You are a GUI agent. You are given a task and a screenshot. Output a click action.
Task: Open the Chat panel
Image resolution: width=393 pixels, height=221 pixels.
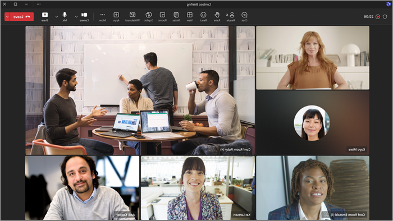(244, 17)
